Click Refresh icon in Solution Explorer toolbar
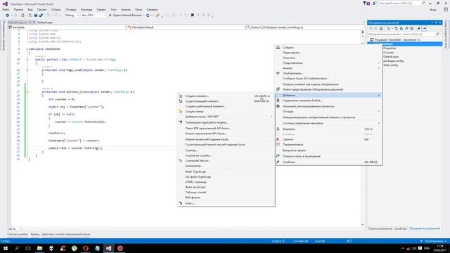This screenshot has width=450, height=253. (401, 28)
